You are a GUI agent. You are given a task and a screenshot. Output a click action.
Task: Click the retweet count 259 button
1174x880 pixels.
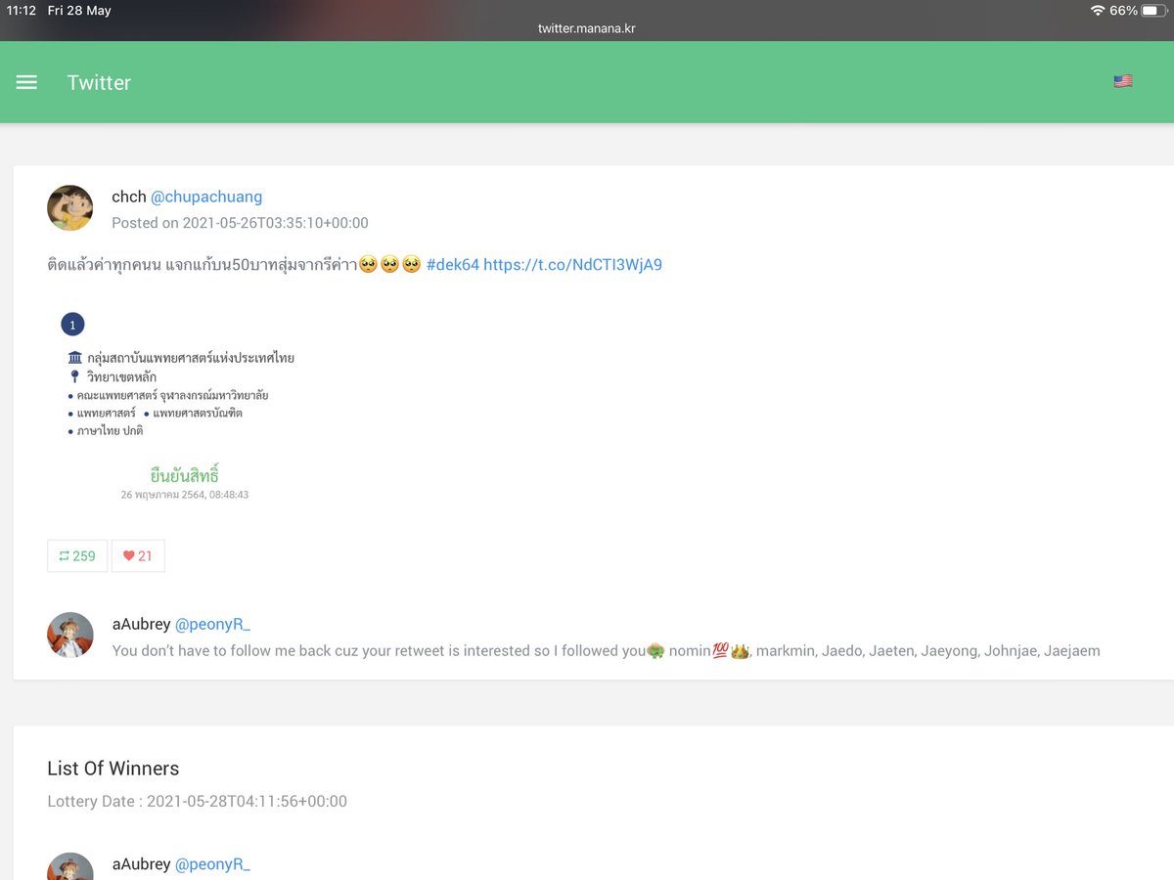coord(77,555)
